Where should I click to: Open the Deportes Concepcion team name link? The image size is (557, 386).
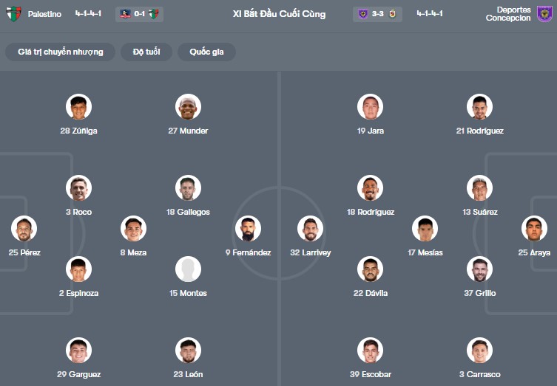[x=508, y=14]
